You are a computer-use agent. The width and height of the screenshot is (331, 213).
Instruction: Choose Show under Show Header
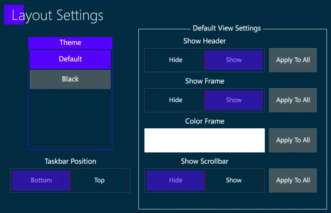pos(234,60)
